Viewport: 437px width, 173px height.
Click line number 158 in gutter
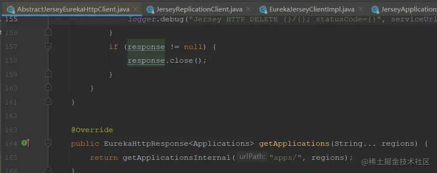pos(11,60)
